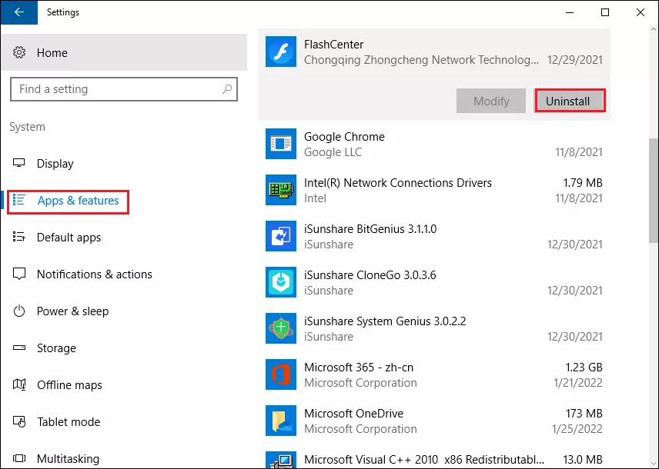This screenshot has height=469, width=659.
Task: Click the Find a setting search box
Action: pos(124,89)
